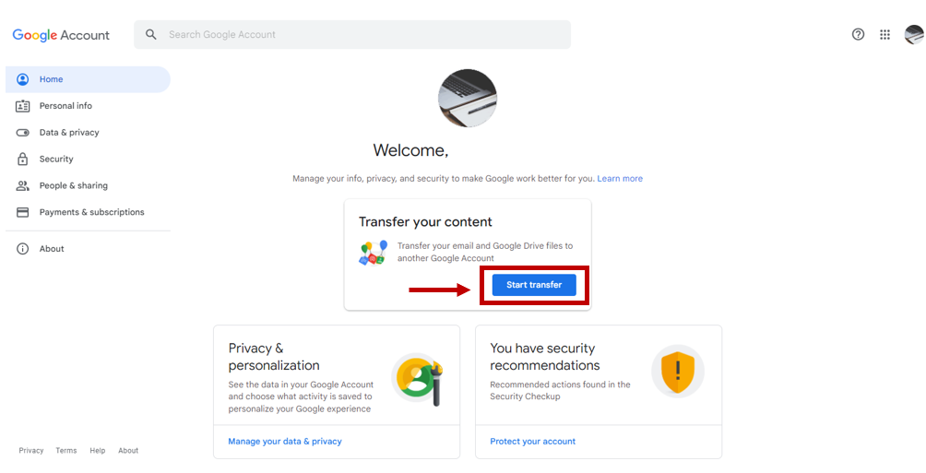Navigate to Payments & subscriptions
926x473 pixels.
pos(91,212)
